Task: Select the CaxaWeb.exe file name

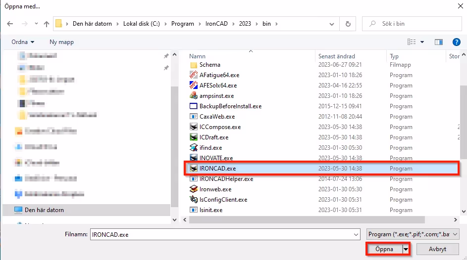Action: [217, 117]
